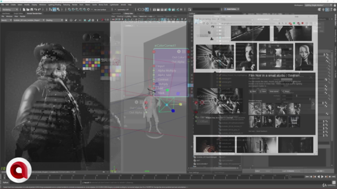Click the Save Scene icon

click(32, 9)
